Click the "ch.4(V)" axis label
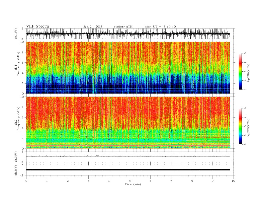The width and height of the screenshot is (263, 203). tap(16, 170)
